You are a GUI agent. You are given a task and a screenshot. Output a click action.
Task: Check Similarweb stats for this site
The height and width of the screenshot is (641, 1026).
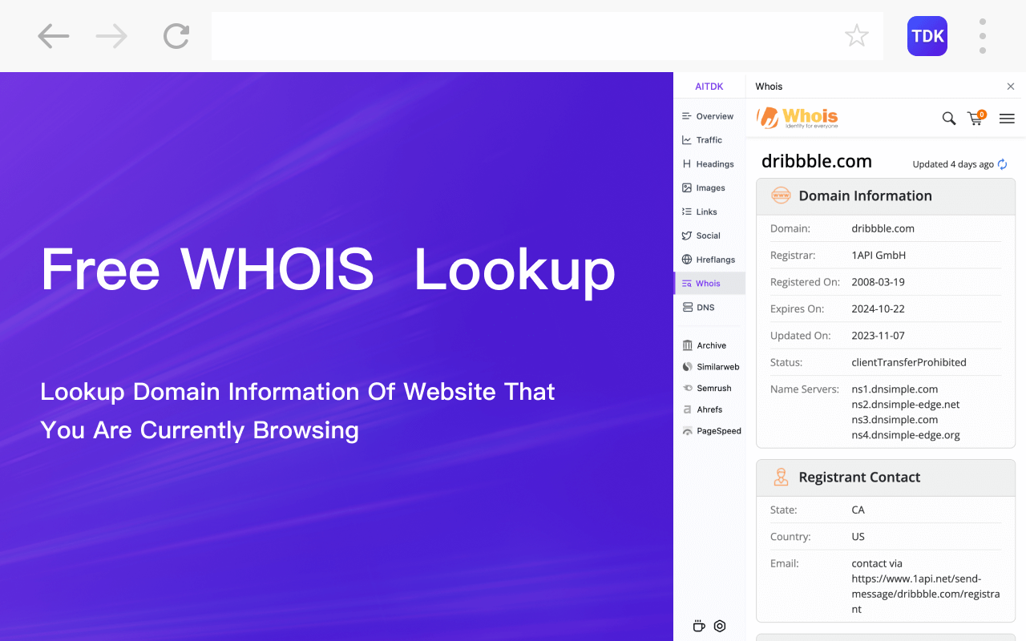coord(716,366)
